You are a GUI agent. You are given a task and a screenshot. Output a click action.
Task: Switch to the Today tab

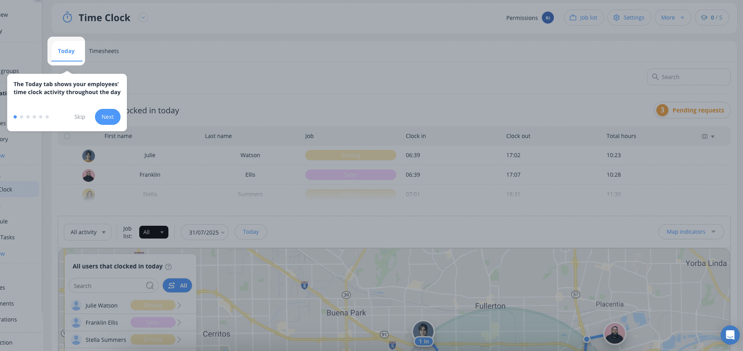66,51
